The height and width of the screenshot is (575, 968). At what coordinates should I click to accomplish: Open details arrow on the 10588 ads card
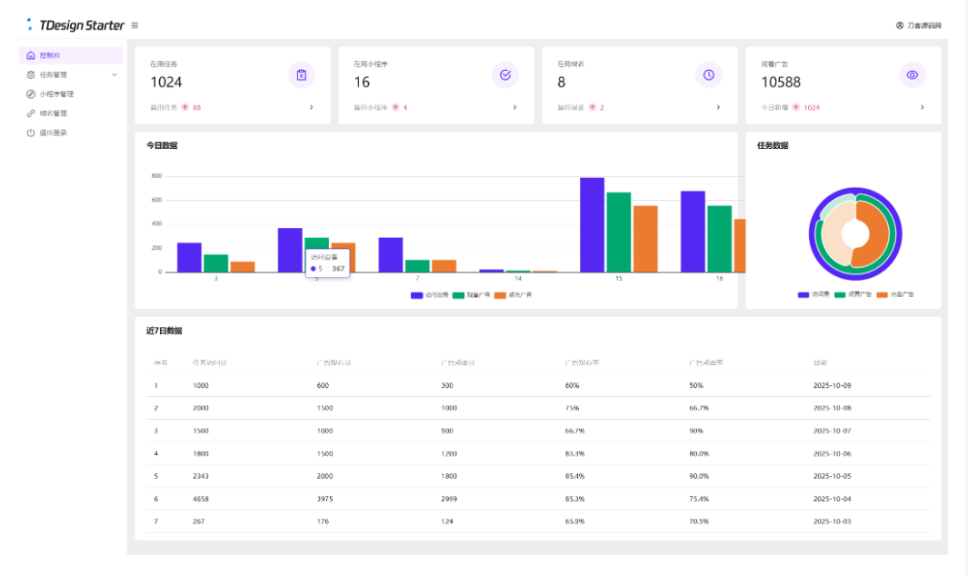(922, 107)
